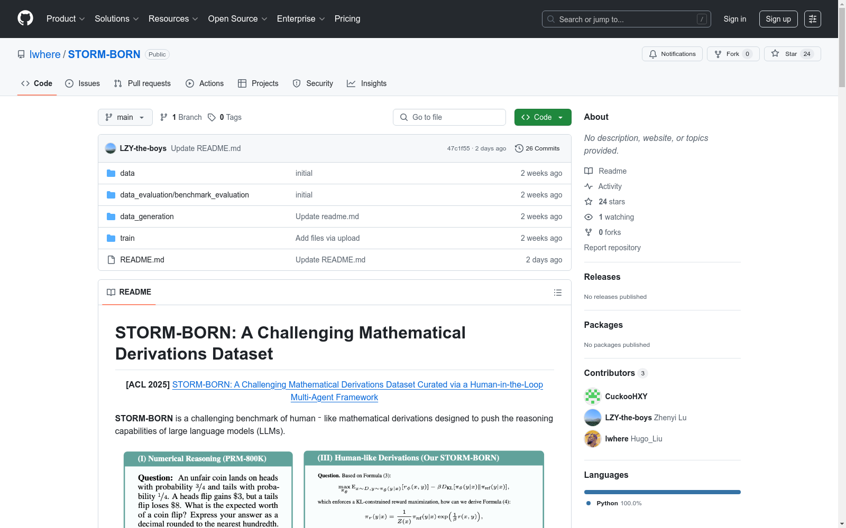View the 26 Commits history
846x528 pixels.
pyautogui.click(x=537, y=148)
